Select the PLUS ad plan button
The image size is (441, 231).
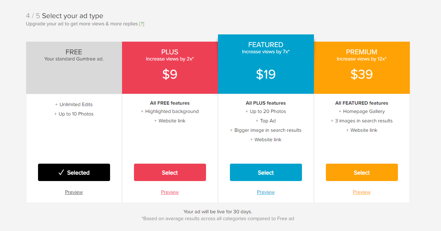point(170,172)
